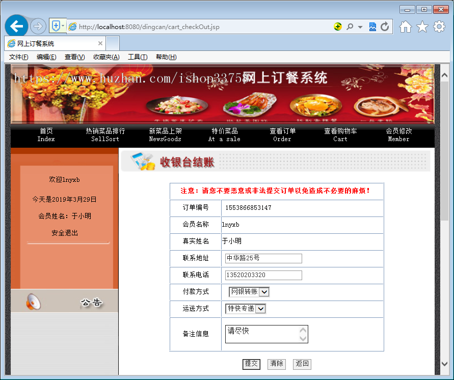Viewport: 454px width, 380px height.
Task: Click the green suggested sites icon
Action: click(338, 26)
